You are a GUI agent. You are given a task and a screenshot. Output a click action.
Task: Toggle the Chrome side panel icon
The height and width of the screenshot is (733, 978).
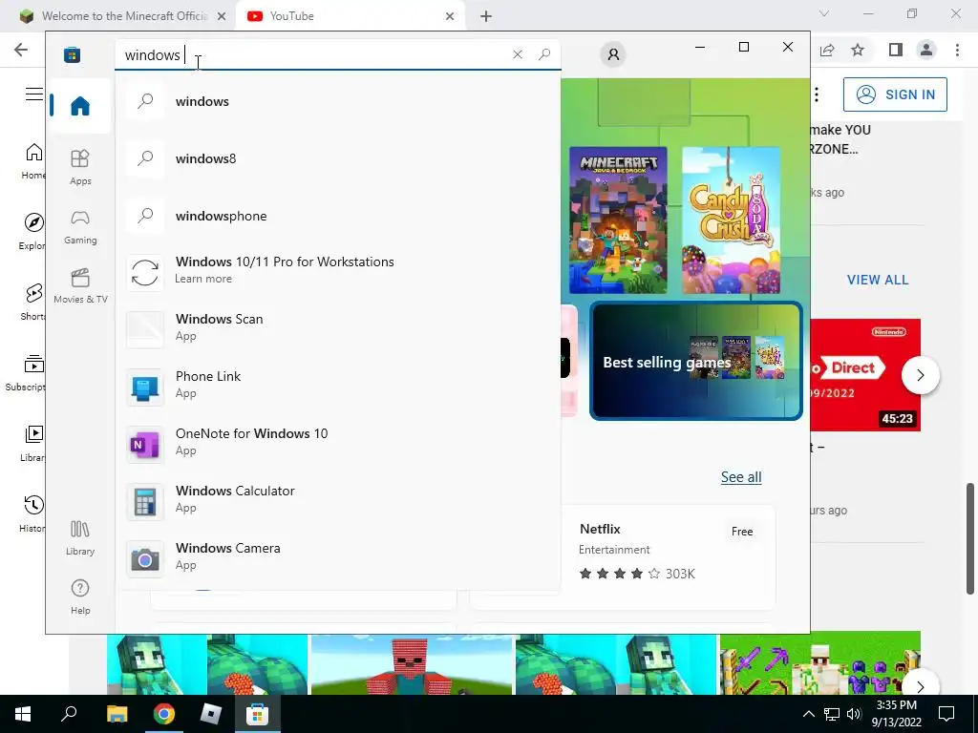point(896,50)
